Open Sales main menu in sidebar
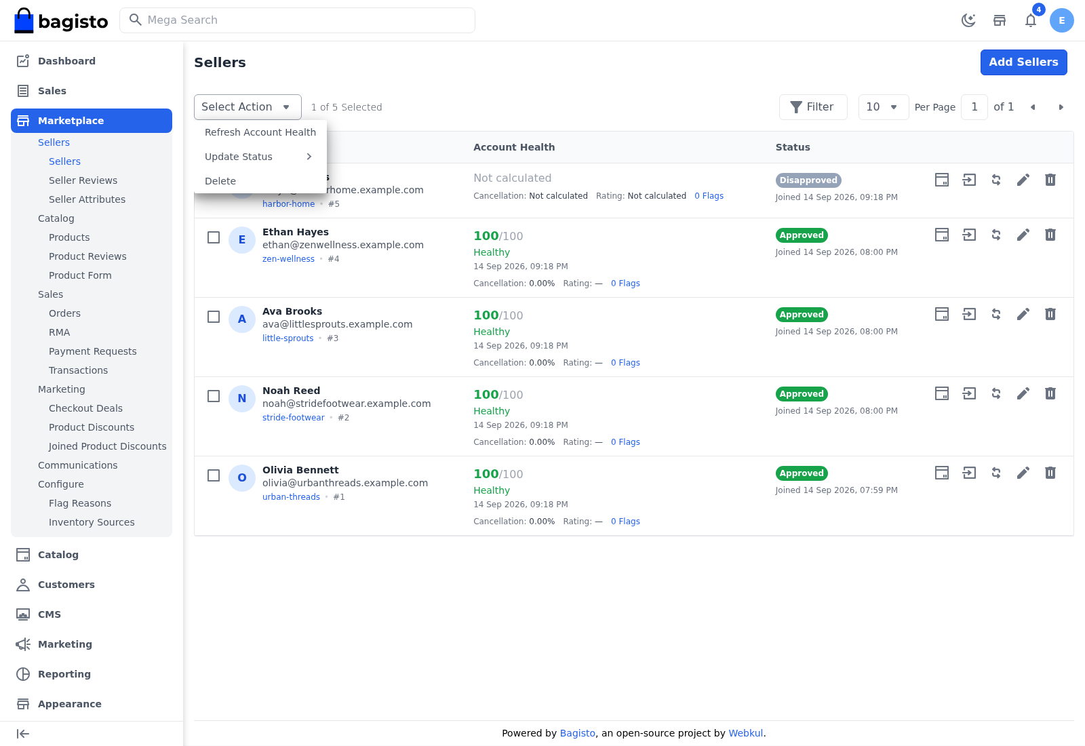The image size is (1085, 746). pyautogui.click(x=92, y=91)
